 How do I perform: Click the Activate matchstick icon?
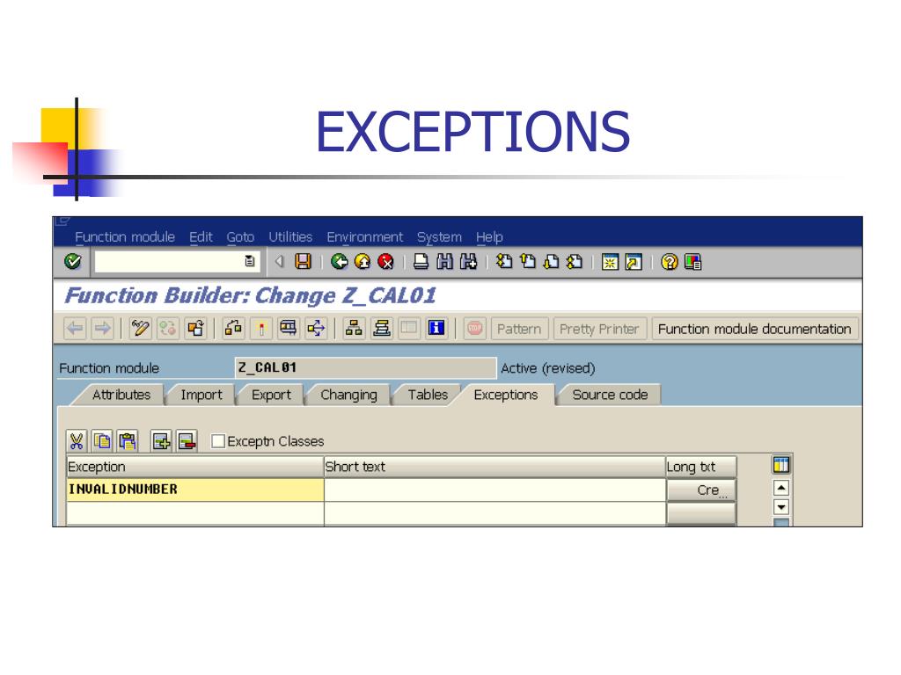260,329
